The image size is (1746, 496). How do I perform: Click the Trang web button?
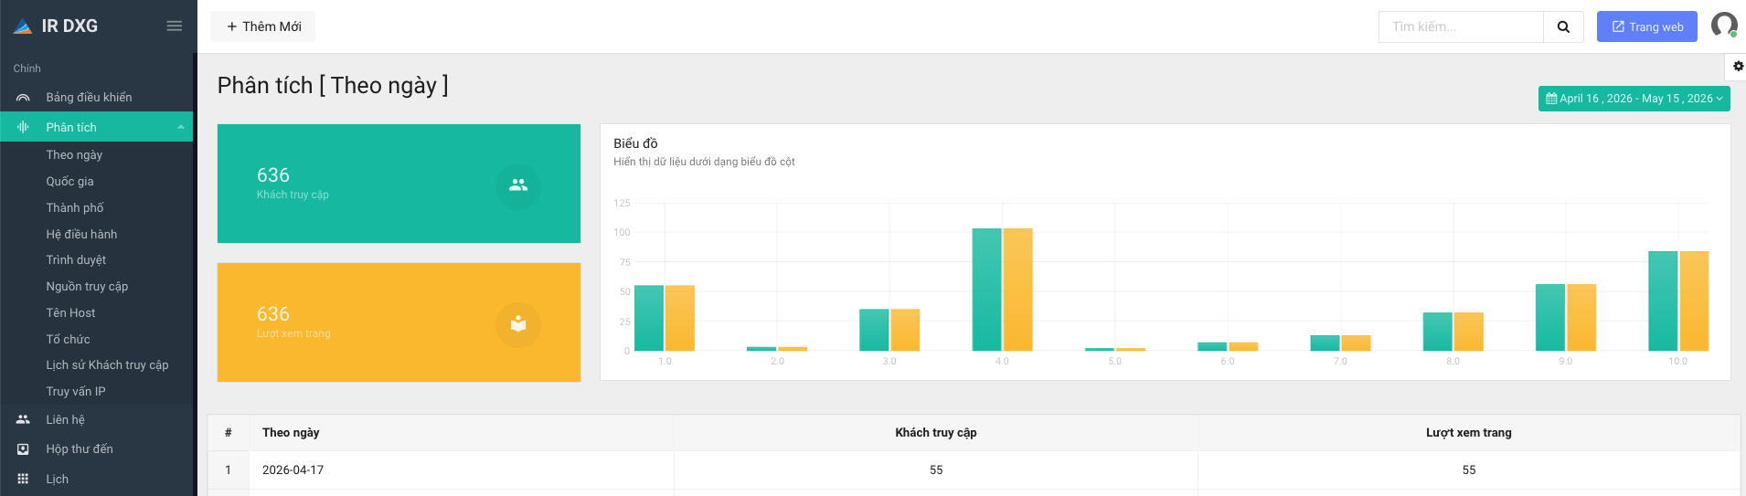click(1646, 26)
